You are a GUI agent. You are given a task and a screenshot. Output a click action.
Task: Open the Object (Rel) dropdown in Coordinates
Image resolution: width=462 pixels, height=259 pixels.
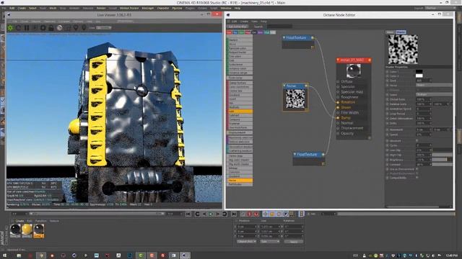246,242
